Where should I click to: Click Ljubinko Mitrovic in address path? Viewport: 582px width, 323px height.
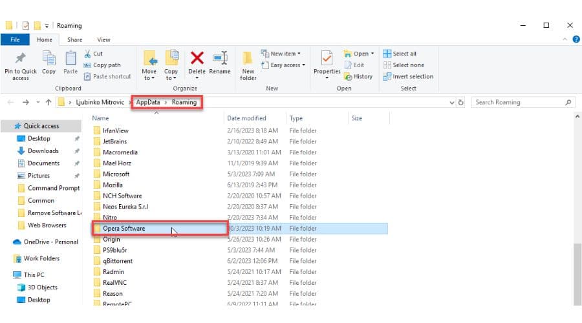click(100, 102)
